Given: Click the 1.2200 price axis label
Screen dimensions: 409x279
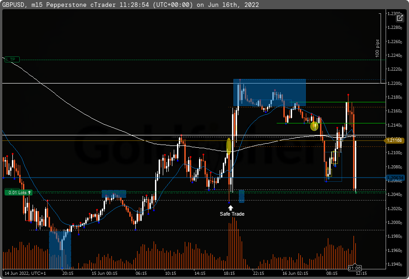Looking at the screenshot, I should (x=394, y=84).
